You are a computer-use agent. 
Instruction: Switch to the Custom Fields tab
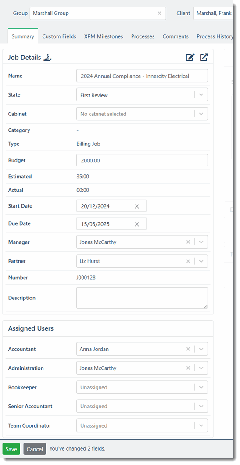[59, 36]
